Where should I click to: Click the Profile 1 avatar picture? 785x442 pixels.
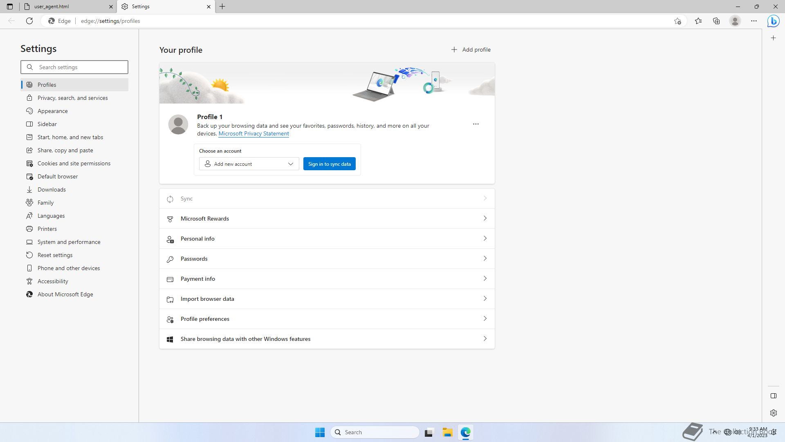(x=178, y=124)
